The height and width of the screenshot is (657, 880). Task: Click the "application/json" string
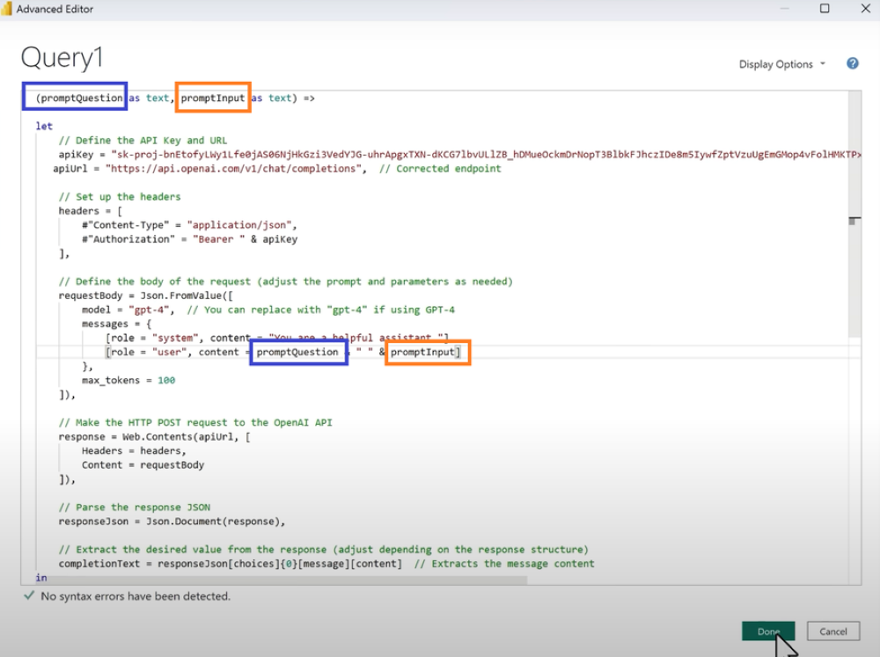tap(239, 225)
